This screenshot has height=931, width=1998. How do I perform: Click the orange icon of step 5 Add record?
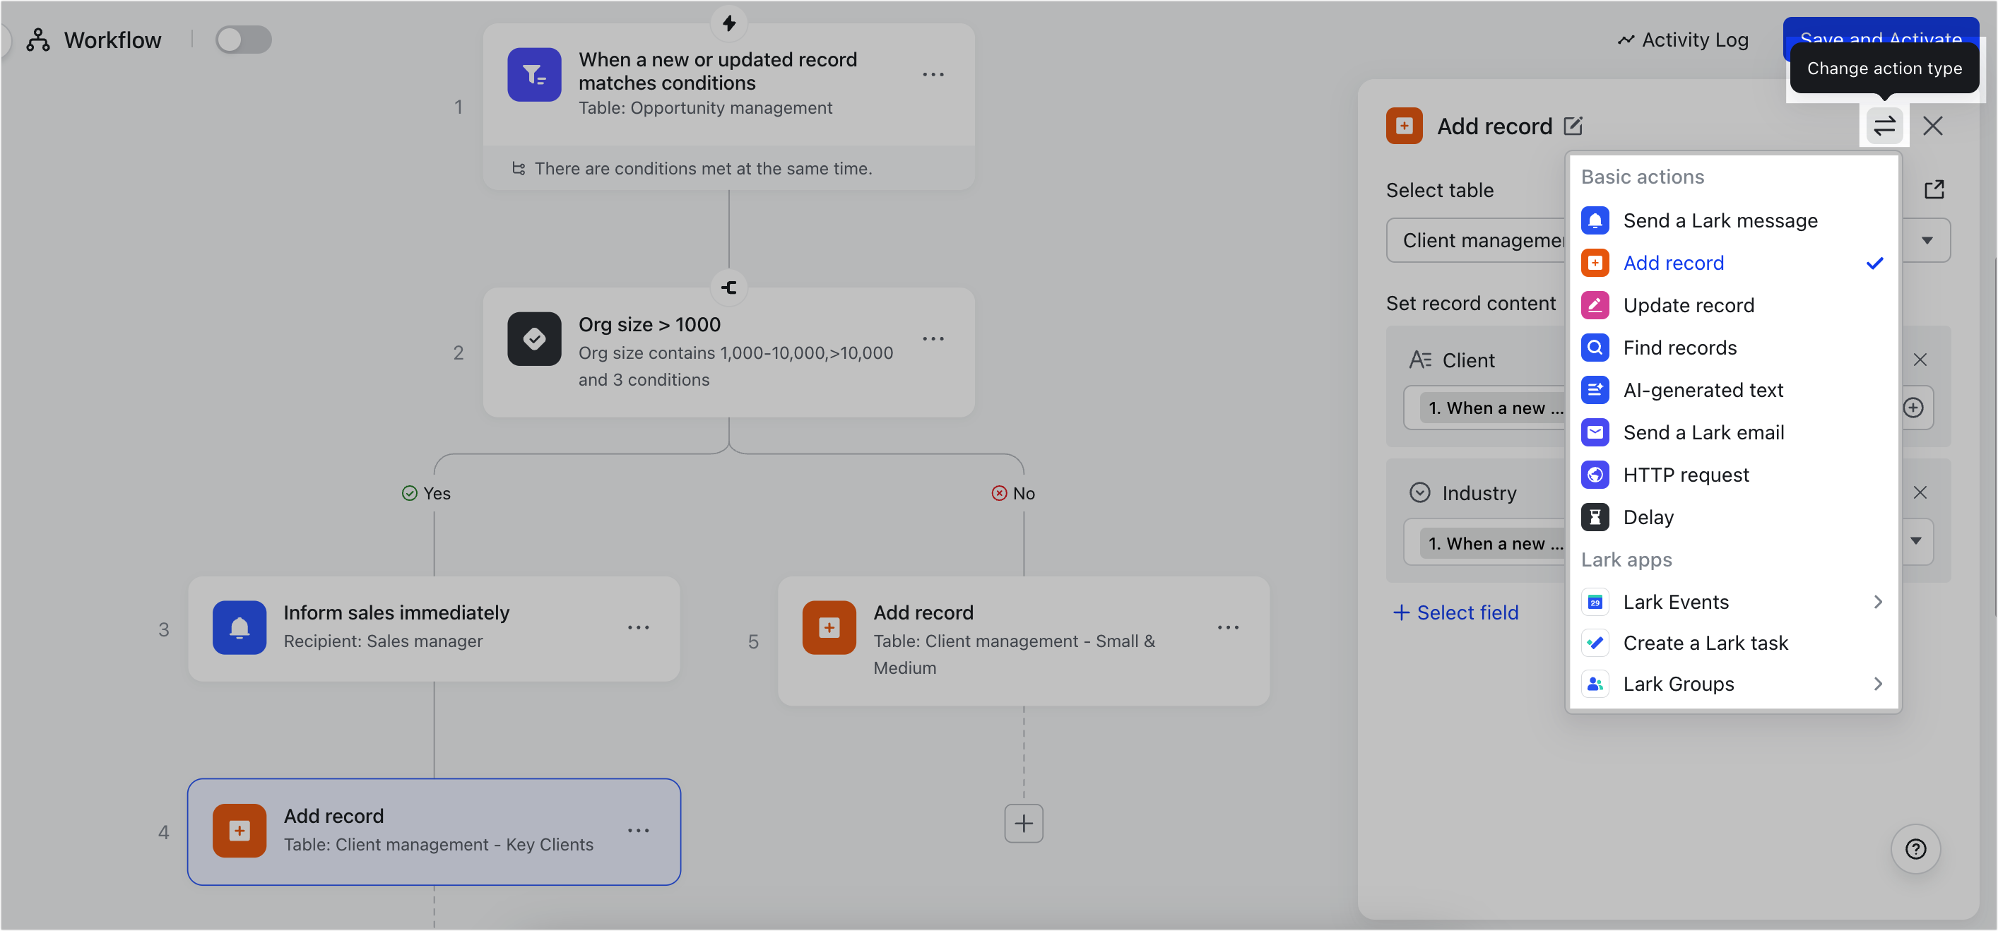point(828,627)
